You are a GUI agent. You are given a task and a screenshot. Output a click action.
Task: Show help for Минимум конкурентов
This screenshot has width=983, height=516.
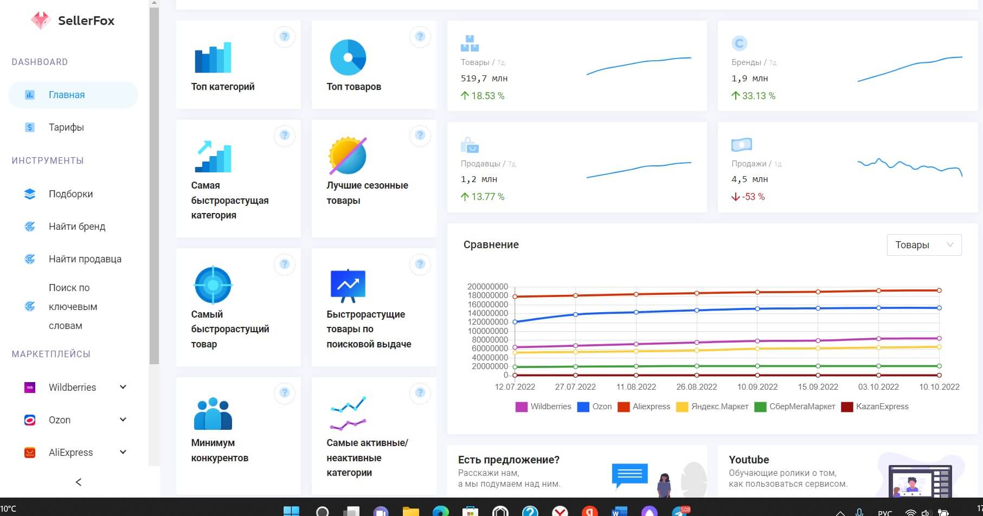[285, 393]
